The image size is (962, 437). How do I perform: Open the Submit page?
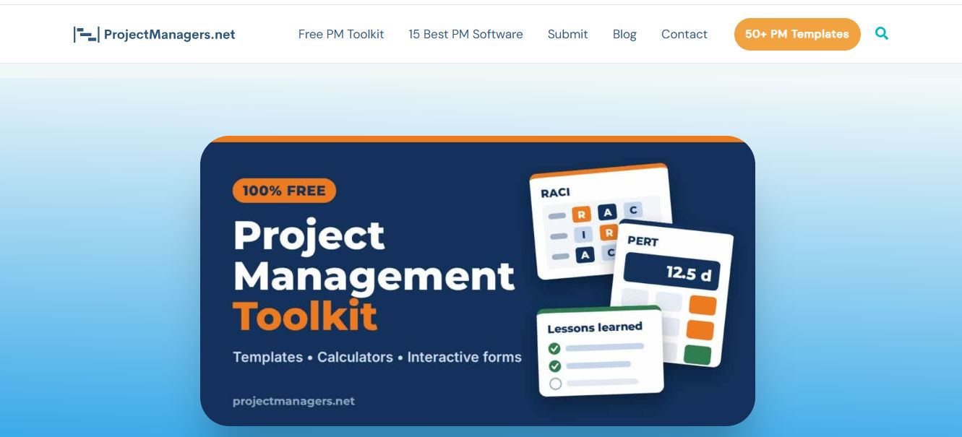(x=567, y=34)
